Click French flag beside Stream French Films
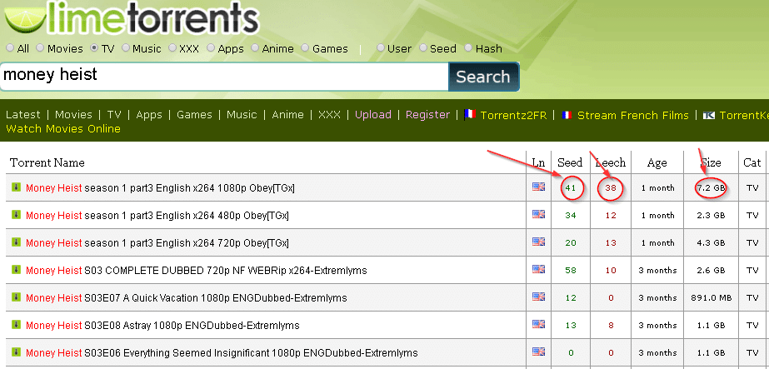 coord(567,116)
